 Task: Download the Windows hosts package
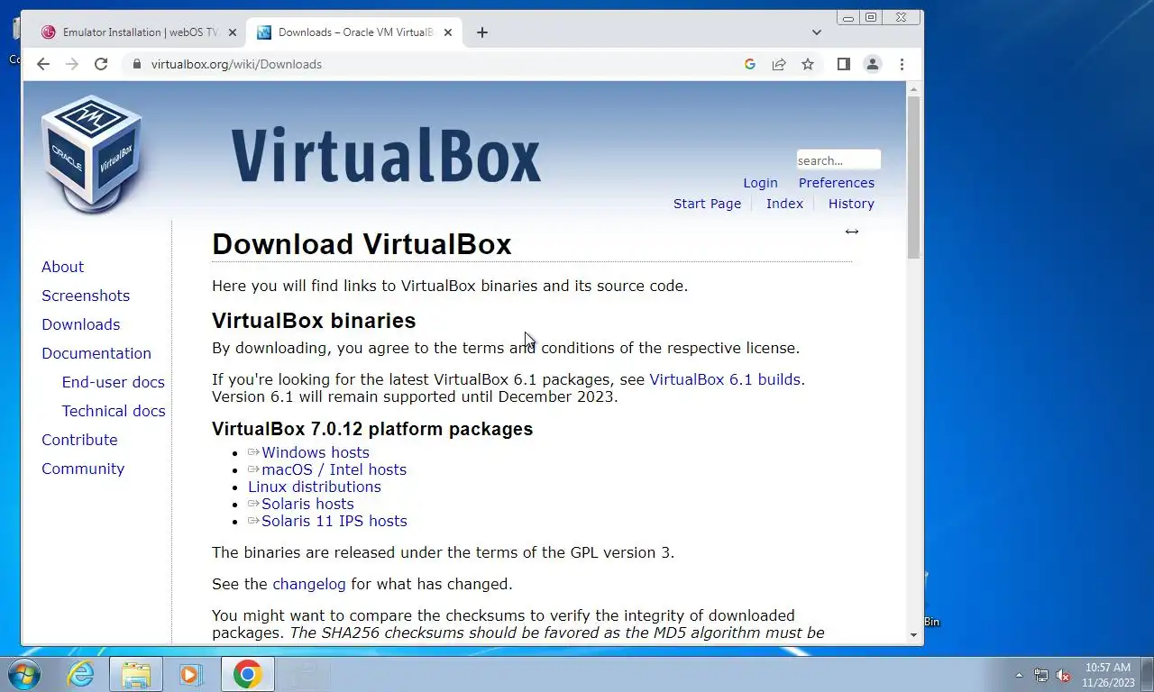[x=315, y=452]
